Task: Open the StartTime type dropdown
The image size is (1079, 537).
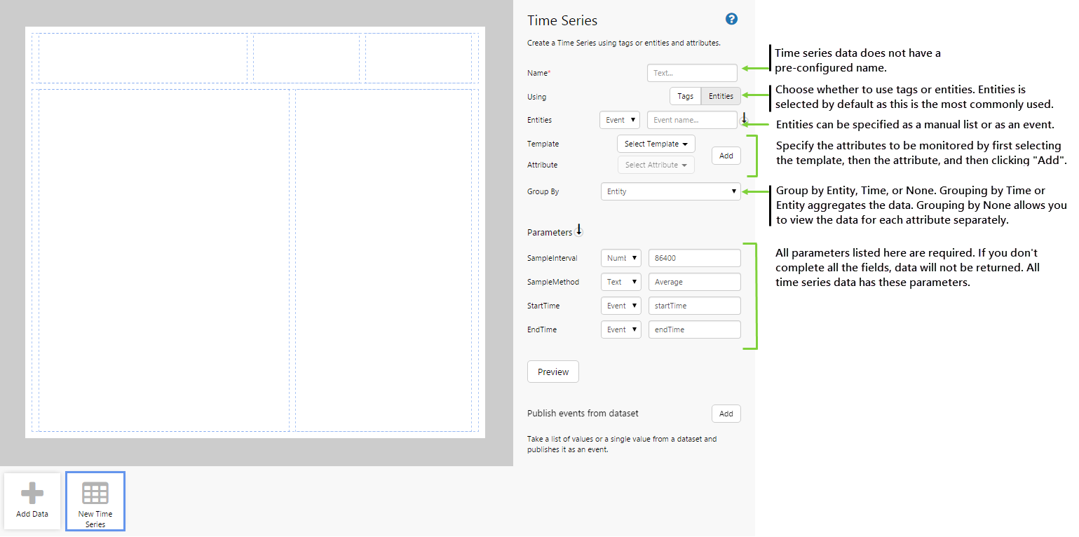Action: (x=620, y=306)
